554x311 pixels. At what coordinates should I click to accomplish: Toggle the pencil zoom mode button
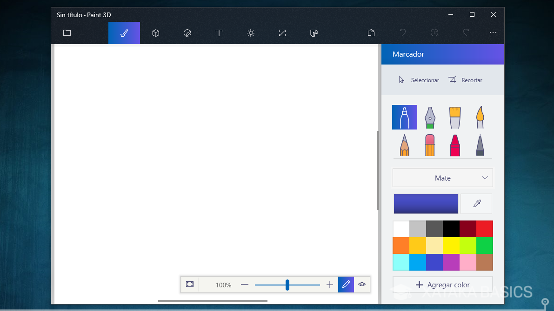pyautogui.click(x=346, y=284)
